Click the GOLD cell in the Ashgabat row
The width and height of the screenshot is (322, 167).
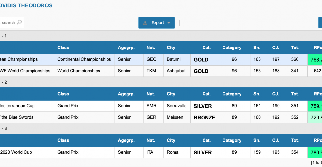[201, 71]
